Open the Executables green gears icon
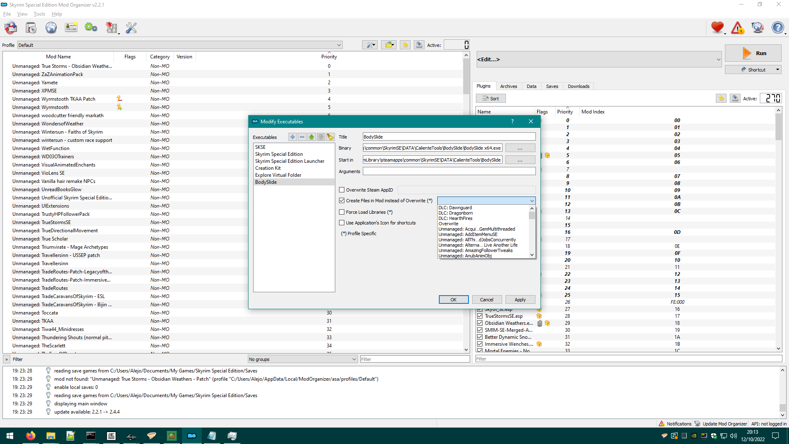The image size is (789, 444). coord(91,28)
